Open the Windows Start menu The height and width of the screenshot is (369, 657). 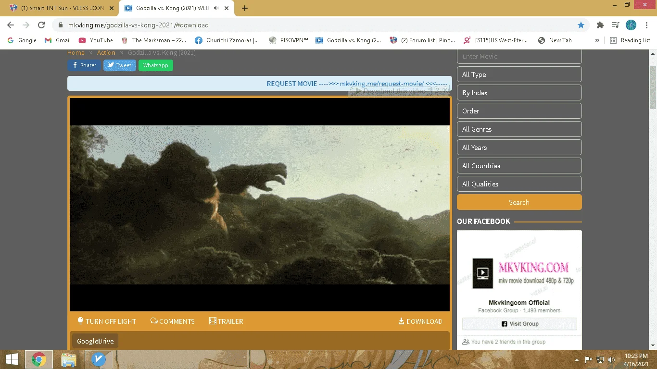click(x=12, y=359)
